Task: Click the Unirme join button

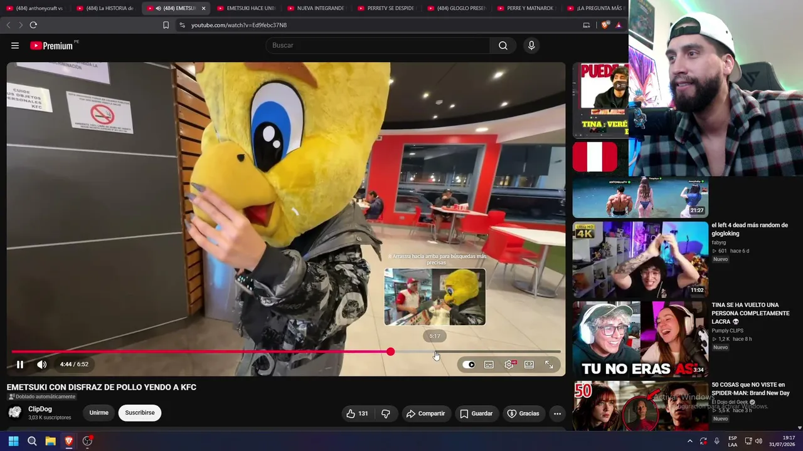Action: tap(99, 413)
